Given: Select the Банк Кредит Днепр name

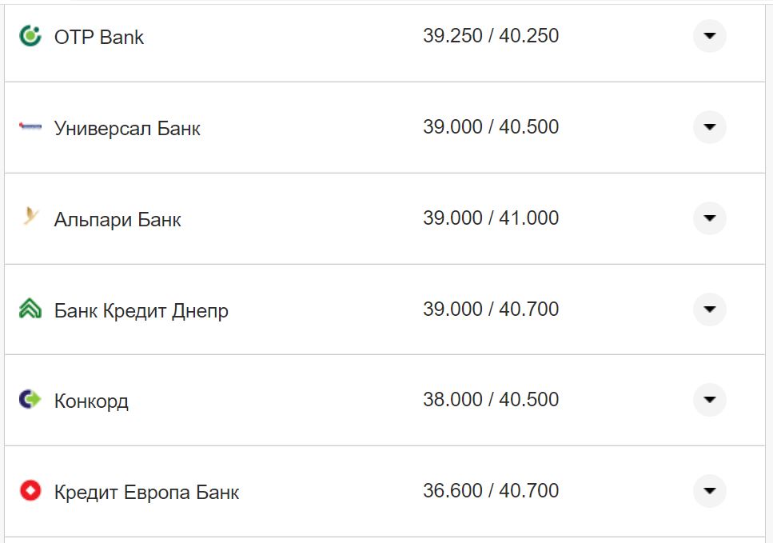Looking at the screenshot, I should (141, 311).
